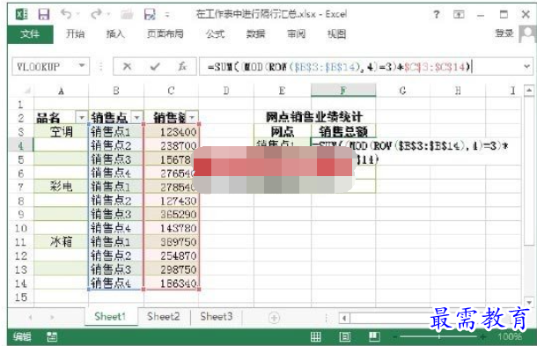This screenshot has height=346, width=537.
Task: Click the zoom slider control
Action: point(439,337)
